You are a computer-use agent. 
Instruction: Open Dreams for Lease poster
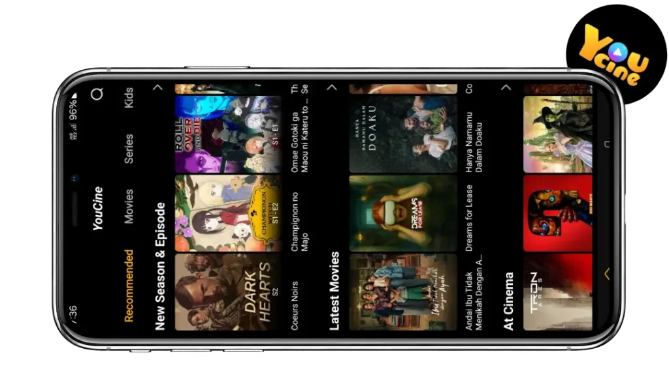click(x=402, y=213)
